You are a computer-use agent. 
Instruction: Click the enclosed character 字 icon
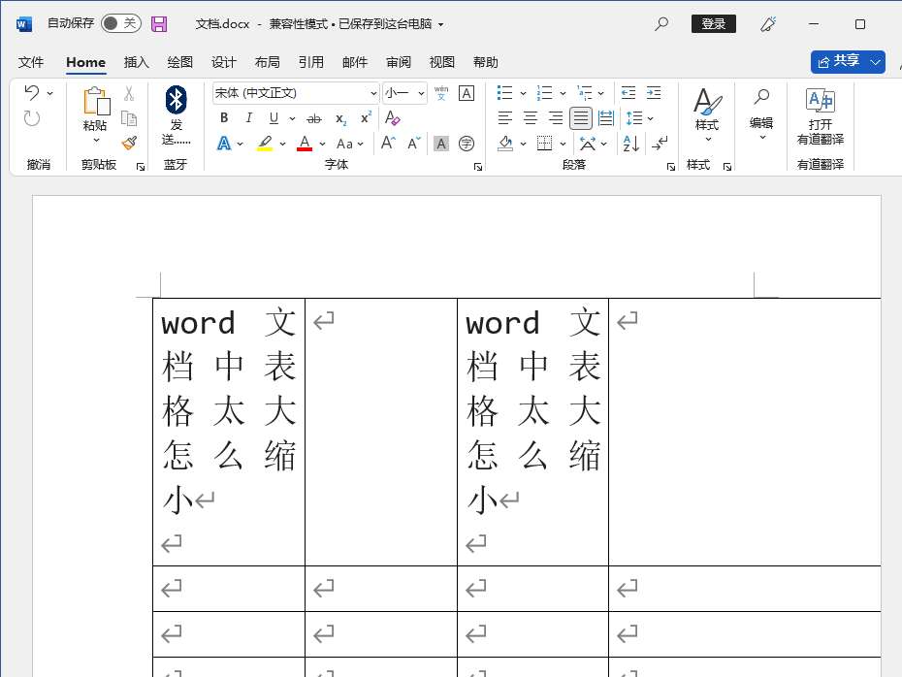coord(467,144)
